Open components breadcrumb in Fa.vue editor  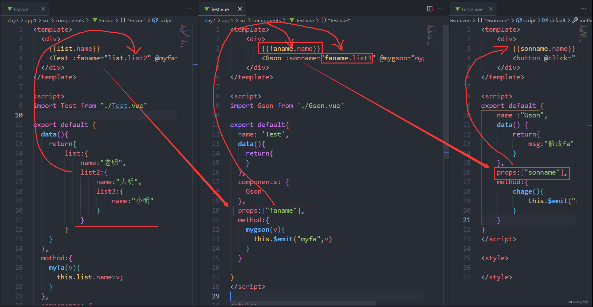click(70, 20)
